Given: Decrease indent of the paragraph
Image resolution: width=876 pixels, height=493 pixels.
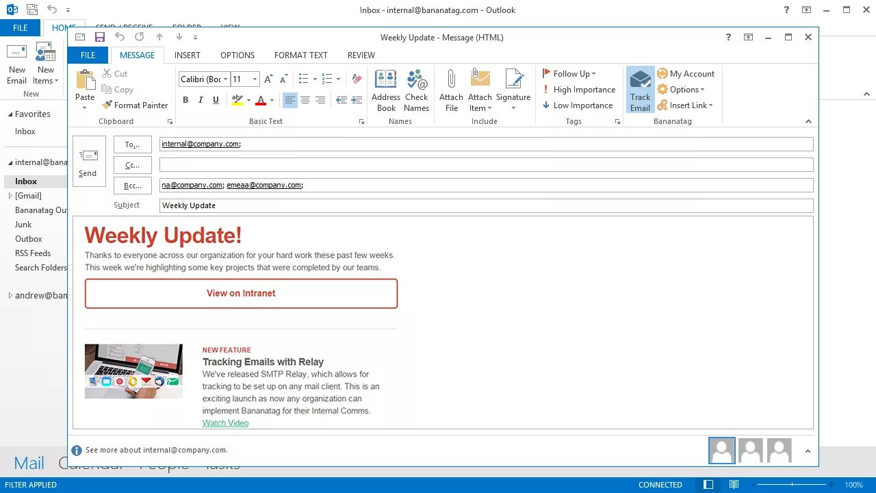Looking at the screenshot, I should pyautogui.click(x=342, y=100).
